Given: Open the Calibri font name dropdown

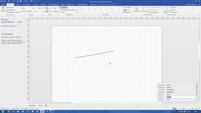Looking at the screenshot, I should (x=31, y=8).
